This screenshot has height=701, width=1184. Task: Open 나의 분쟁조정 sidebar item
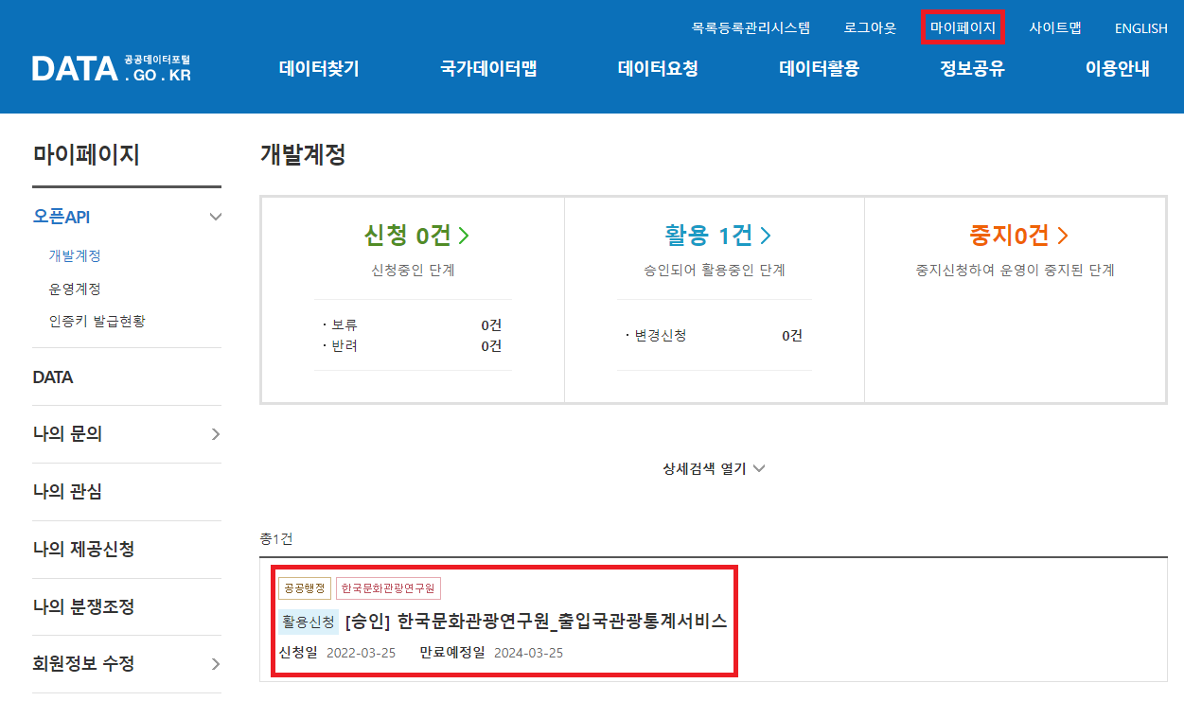tap(83, 606)
